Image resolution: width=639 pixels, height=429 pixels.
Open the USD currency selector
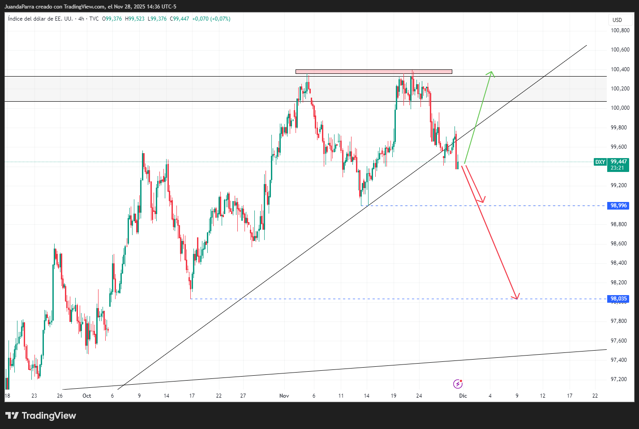pos(617,20)
